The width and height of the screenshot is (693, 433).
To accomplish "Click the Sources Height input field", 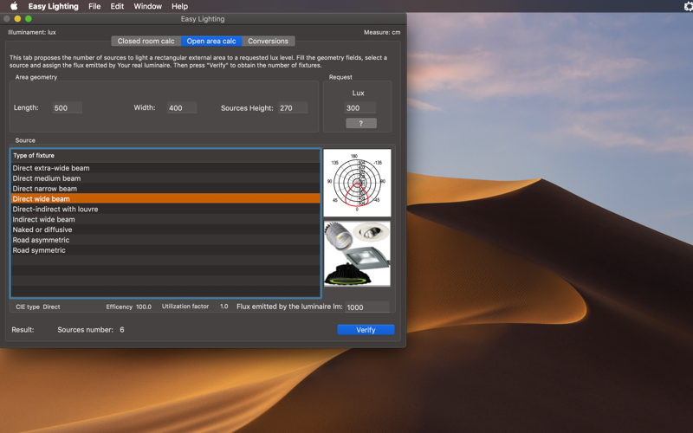I will point(293,107).
